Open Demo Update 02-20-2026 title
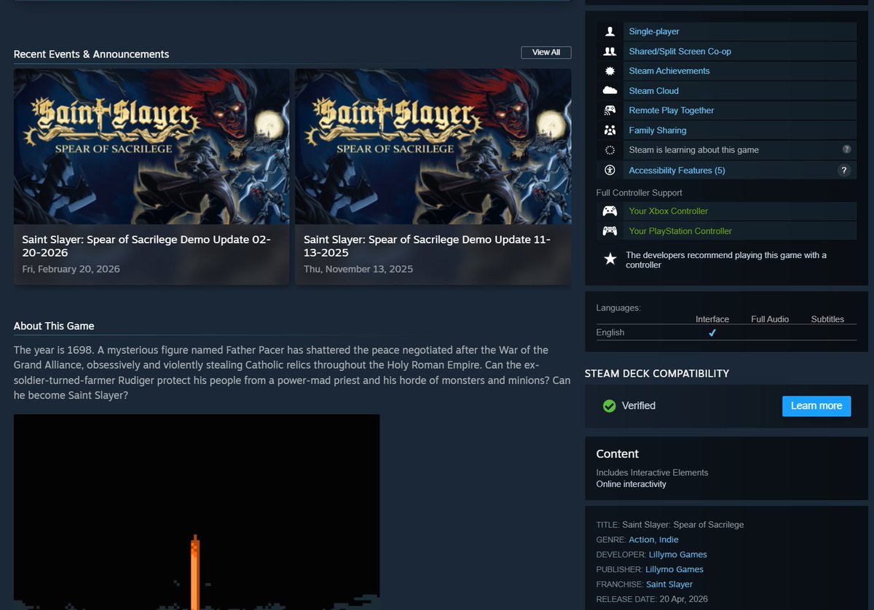 click(146, 246)
